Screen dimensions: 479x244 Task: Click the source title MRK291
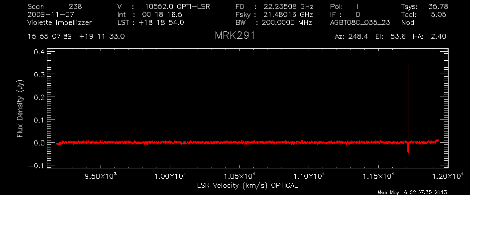pyautogui.click(x=235, y=36)
